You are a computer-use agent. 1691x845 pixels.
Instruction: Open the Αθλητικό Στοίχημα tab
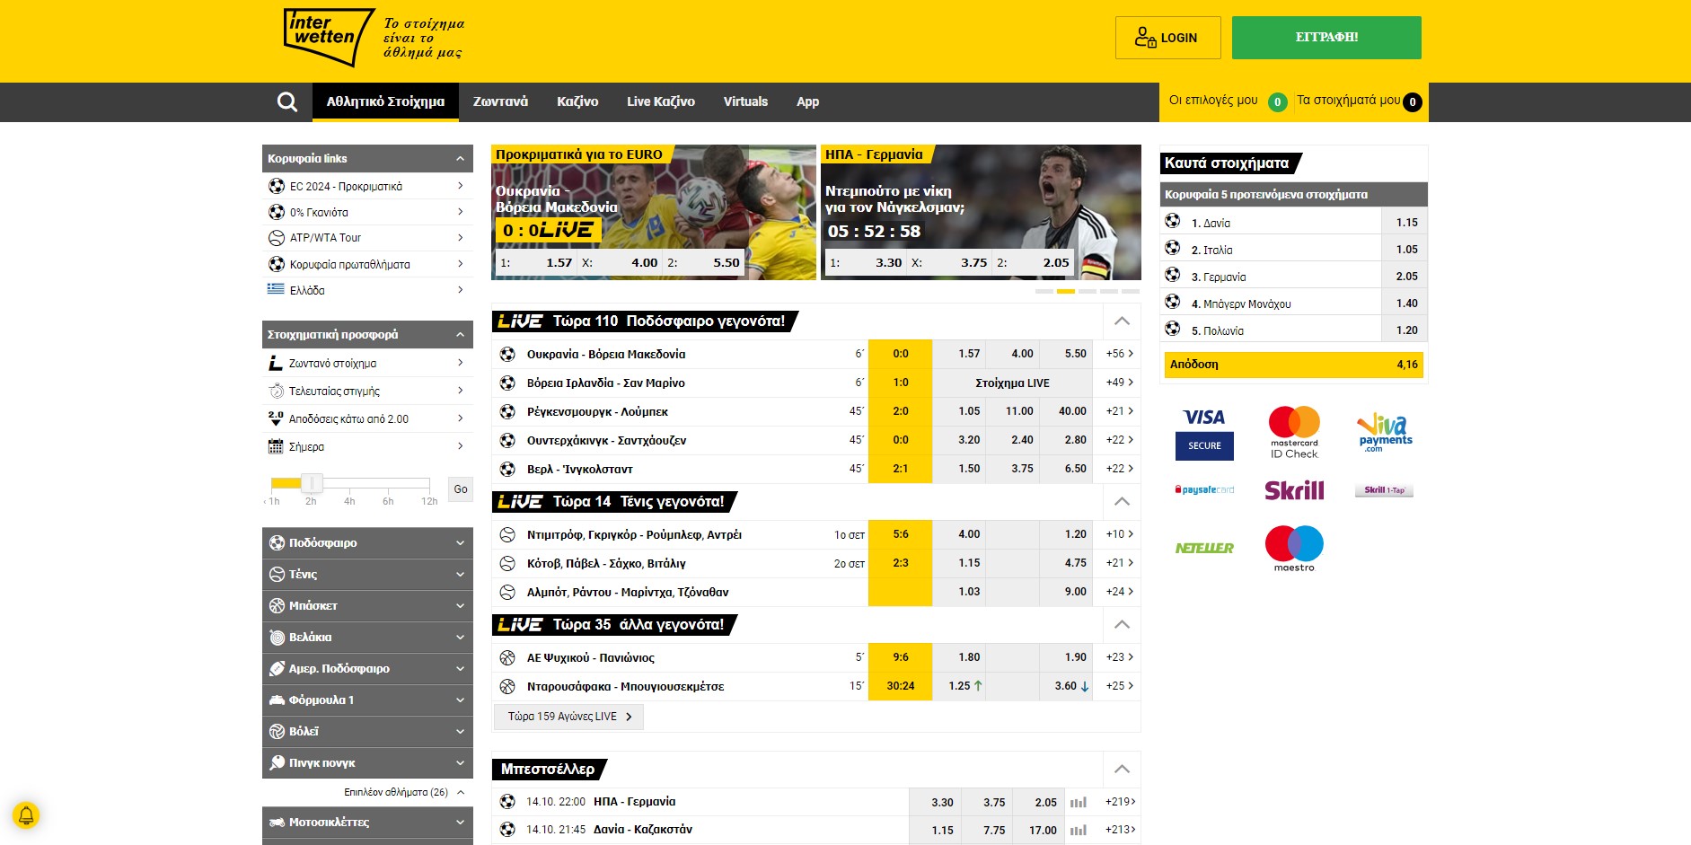click(385, 102)
